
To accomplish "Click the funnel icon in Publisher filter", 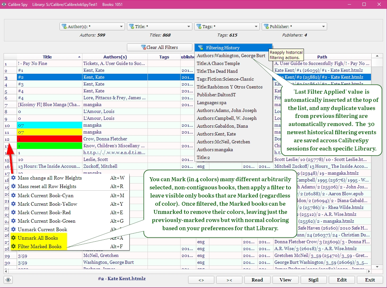I will click(x=266, y=27).
